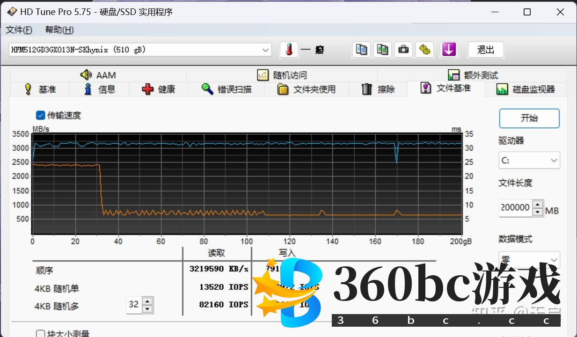Open the 文件(F) menu
This screenshot has width=577, height=337.
click(19, 30)
